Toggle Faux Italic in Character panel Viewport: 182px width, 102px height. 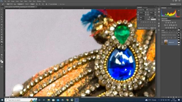click(141, 22)
